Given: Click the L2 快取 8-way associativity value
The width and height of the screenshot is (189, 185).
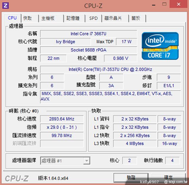Looking at the screenshot, I should point(169,136).
